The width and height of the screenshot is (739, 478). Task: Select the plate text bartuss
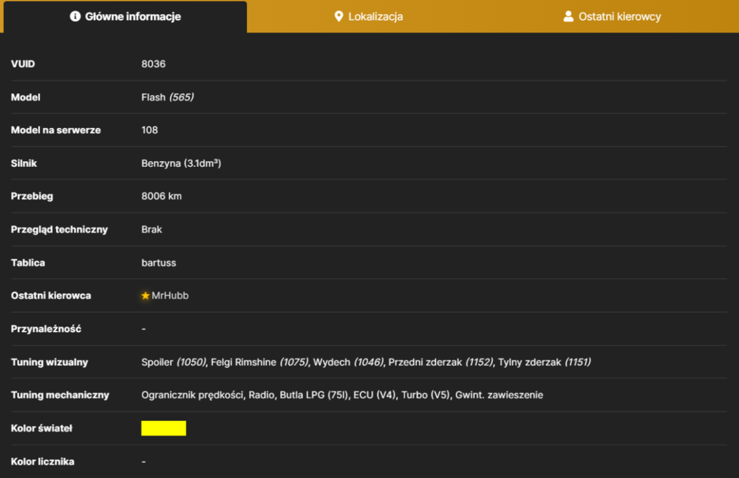tap(158, 262)
